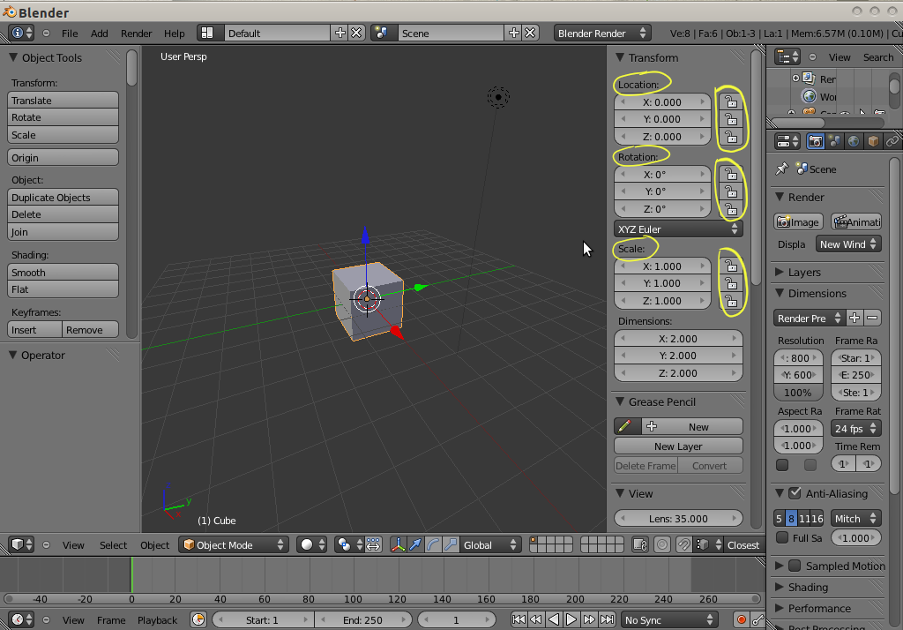The image size is (903, 630).
Task: Select the scale manipulator icon
Action: (x=451, y=544)
